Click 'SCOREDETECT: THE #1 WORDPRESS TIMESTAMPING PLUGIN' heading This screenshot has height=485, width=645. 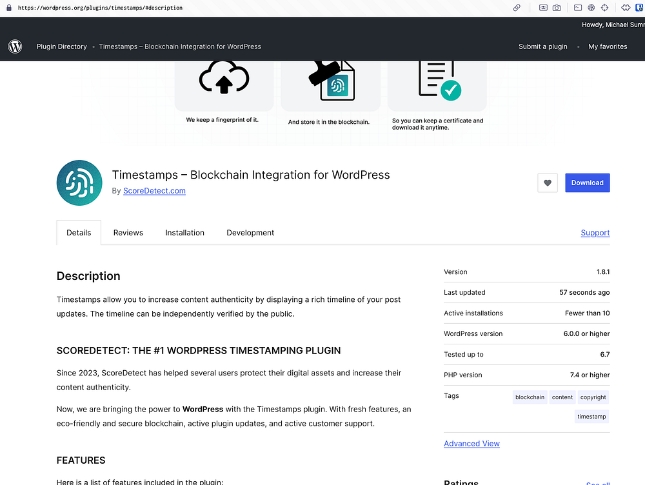[x=199, y=350]
